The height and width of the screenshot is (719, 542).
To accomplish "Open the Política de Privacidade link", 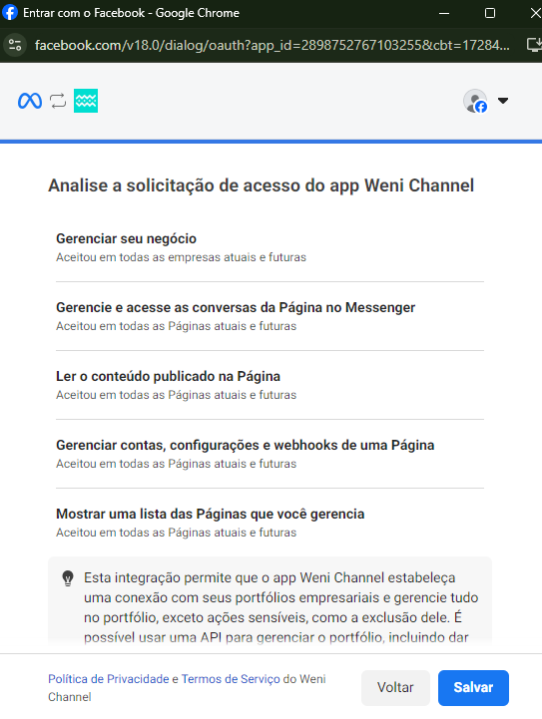I will (109, 679).
